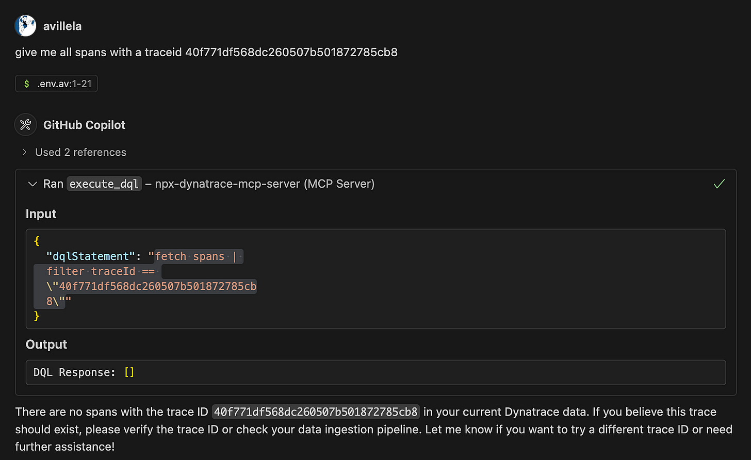The width and height of the screenshot is (751, 460).
Task: Click the empty brackets in DQL Response
Action: point(129,372)
